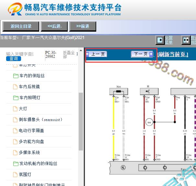This screenshot has height=186, width=196.
Task: Click the blue 查询 button
Action: [14, 58]
